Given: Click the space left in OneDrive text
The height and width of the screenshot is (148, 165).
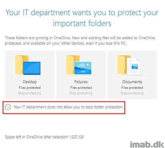Looking at the screenshot, I should click(x=44, y=137).
